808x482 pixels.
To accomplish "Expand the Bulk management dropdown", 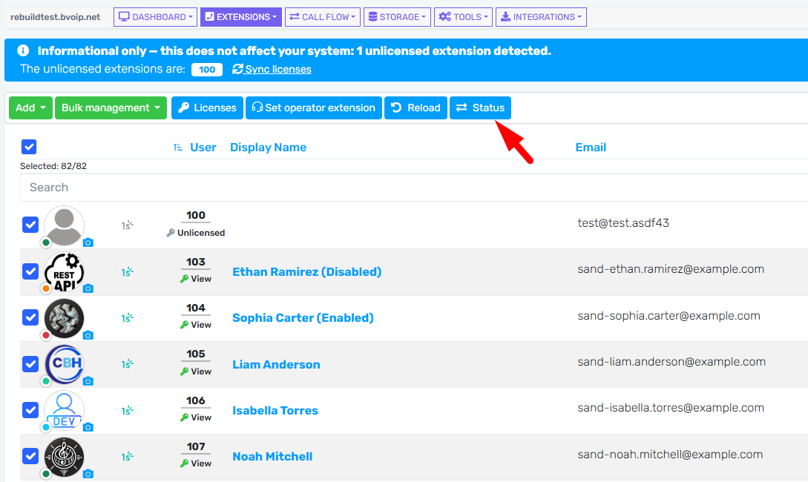I will point(111,108).
